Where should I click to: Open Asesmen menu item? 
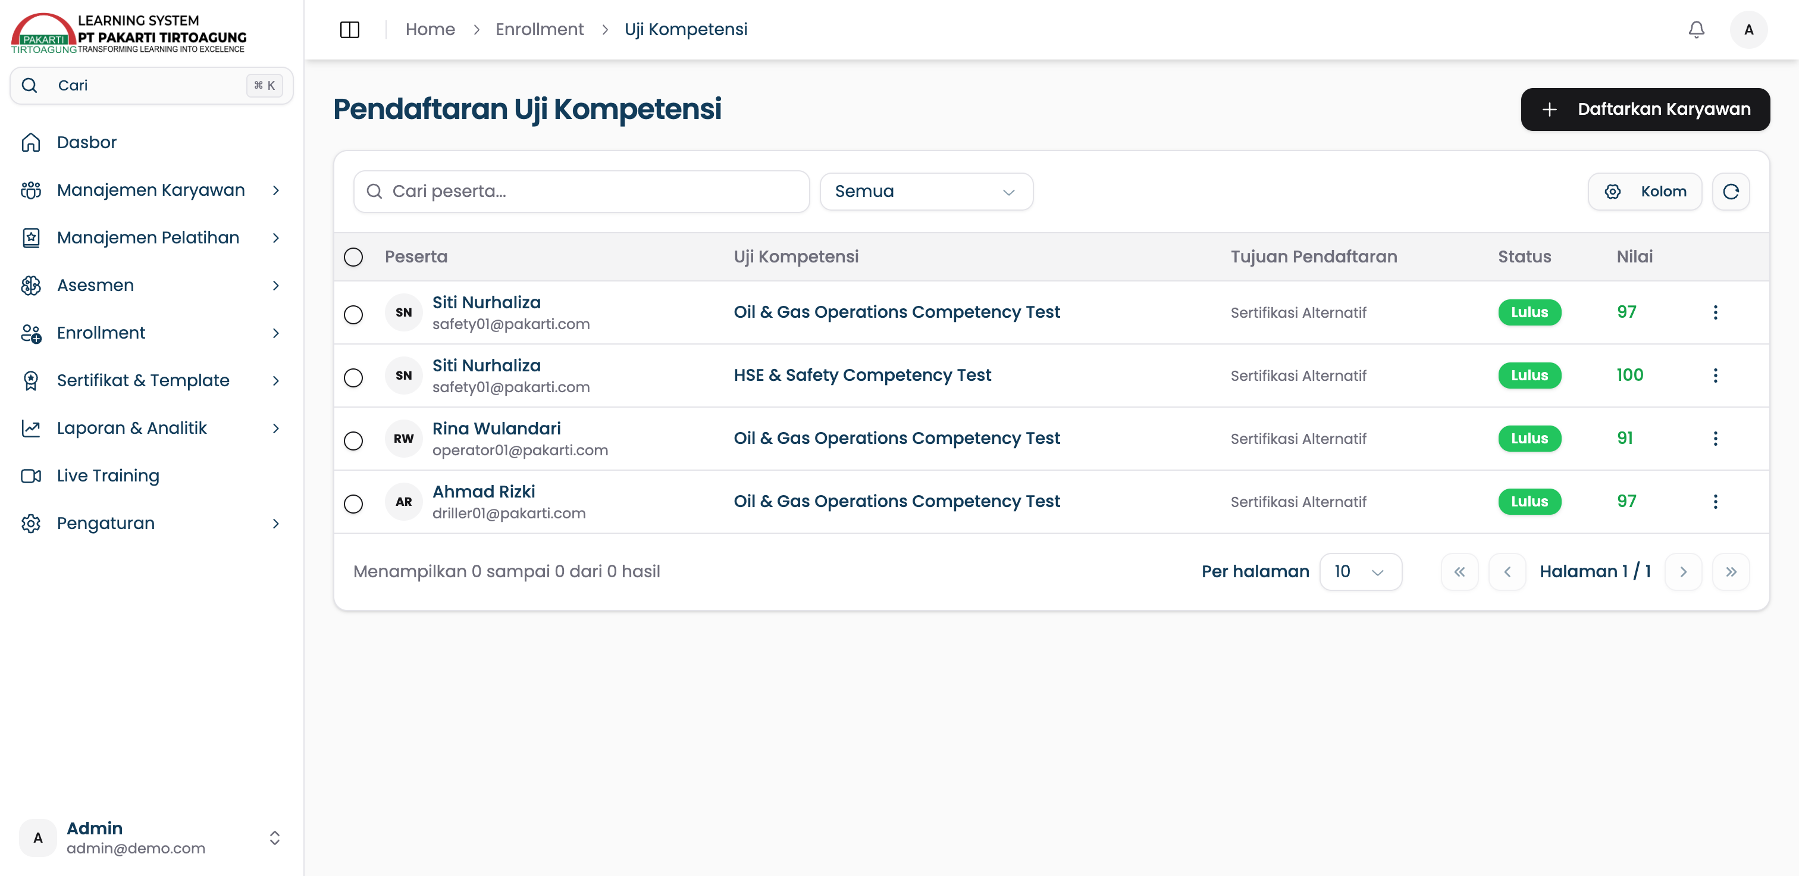152,285
